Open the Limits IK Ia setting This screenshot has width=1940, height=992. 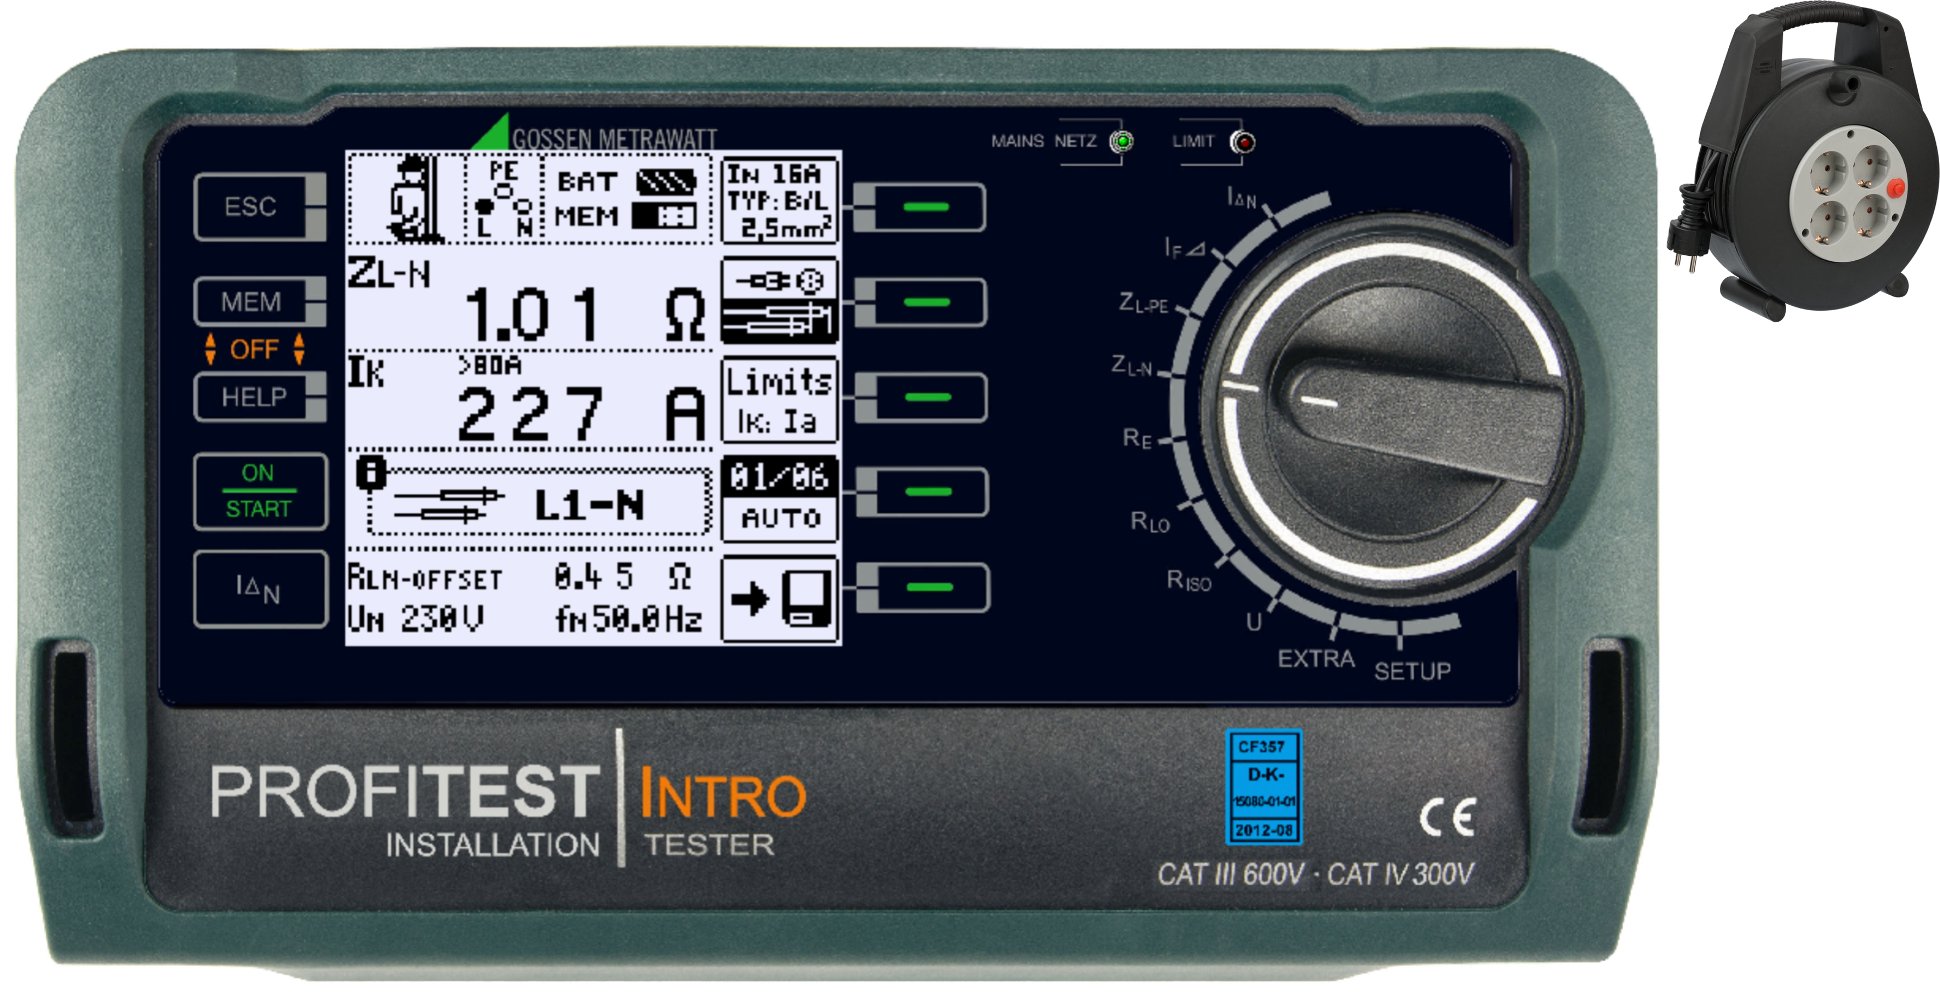tap(779, 399)
